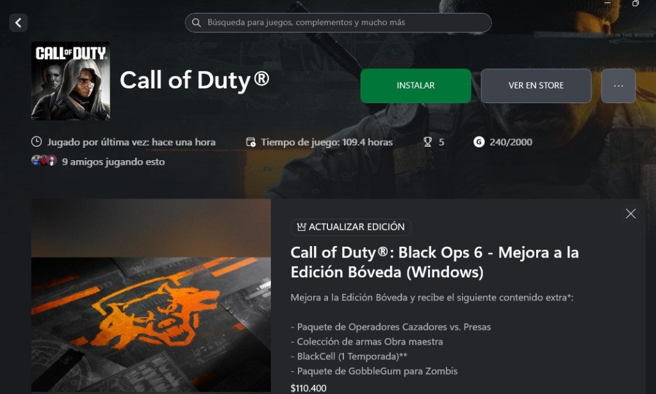Viewport: 656px width, 394px height.
Task: Go back using the back arrow
Action: pos(19,22)
